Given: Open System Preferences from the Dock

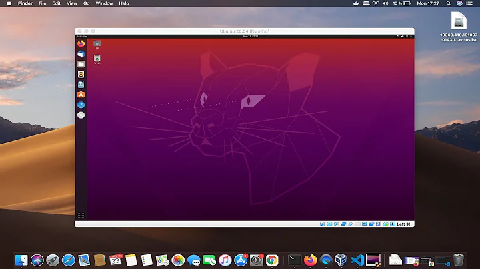Looking at the screenshot, I should click(x=256, y=260).
